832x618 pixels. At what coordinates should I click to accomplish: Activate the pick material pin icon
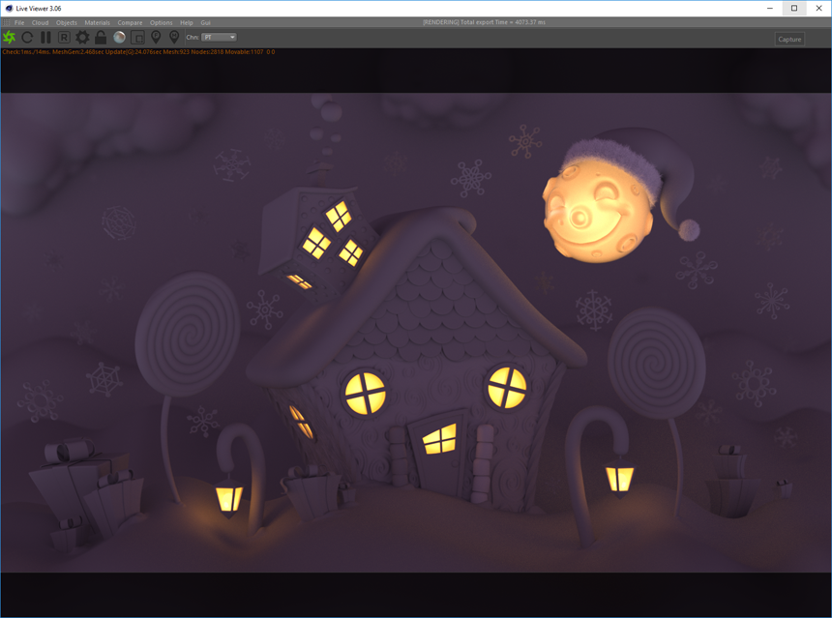(174, 37)
